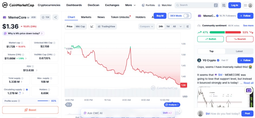
Task: Expand FDV details chevron
Action: 37,70
